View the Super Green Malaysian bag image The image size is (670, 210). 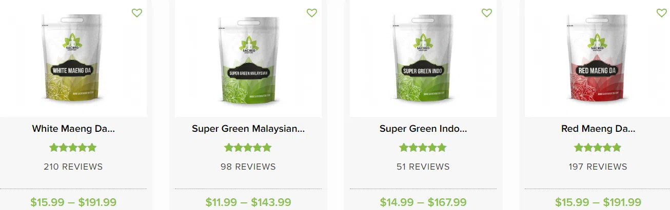point(248,57)
